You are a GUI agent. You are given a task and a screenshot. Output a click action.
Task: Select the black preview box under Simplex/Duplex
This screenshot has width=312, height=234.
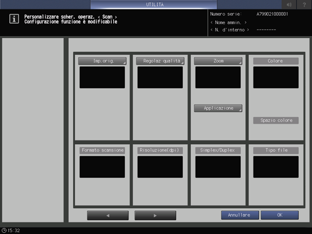218,167
